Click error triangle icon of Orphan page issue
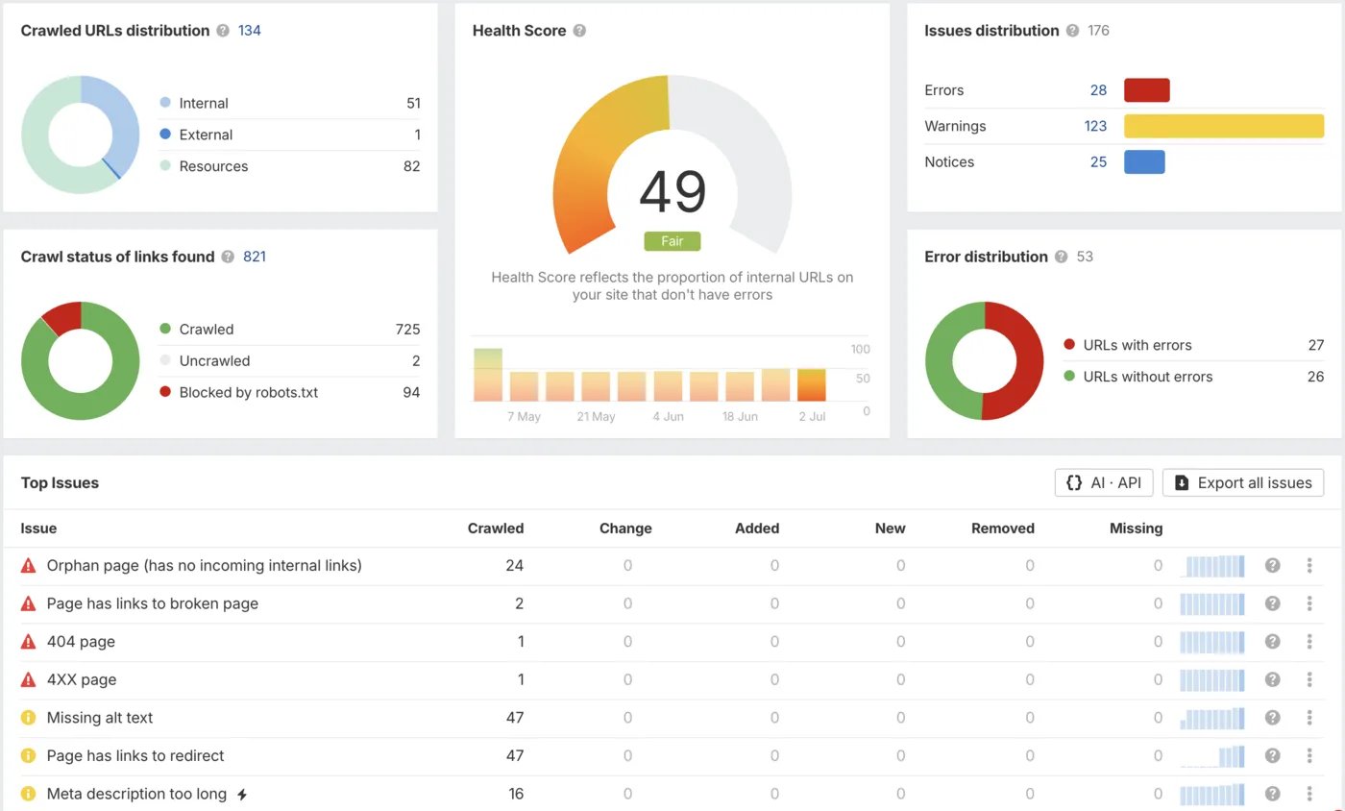 pyautogui.click(x=28, y=565)
